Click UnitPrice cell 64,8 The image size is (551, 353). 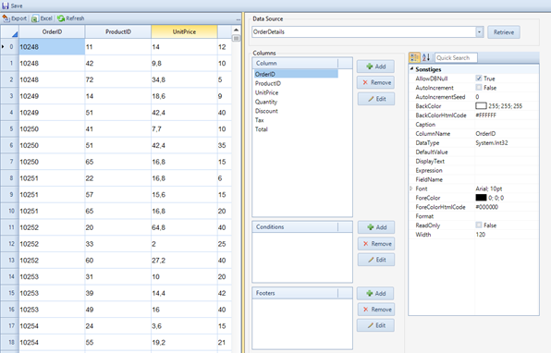(x=184, y=227)
